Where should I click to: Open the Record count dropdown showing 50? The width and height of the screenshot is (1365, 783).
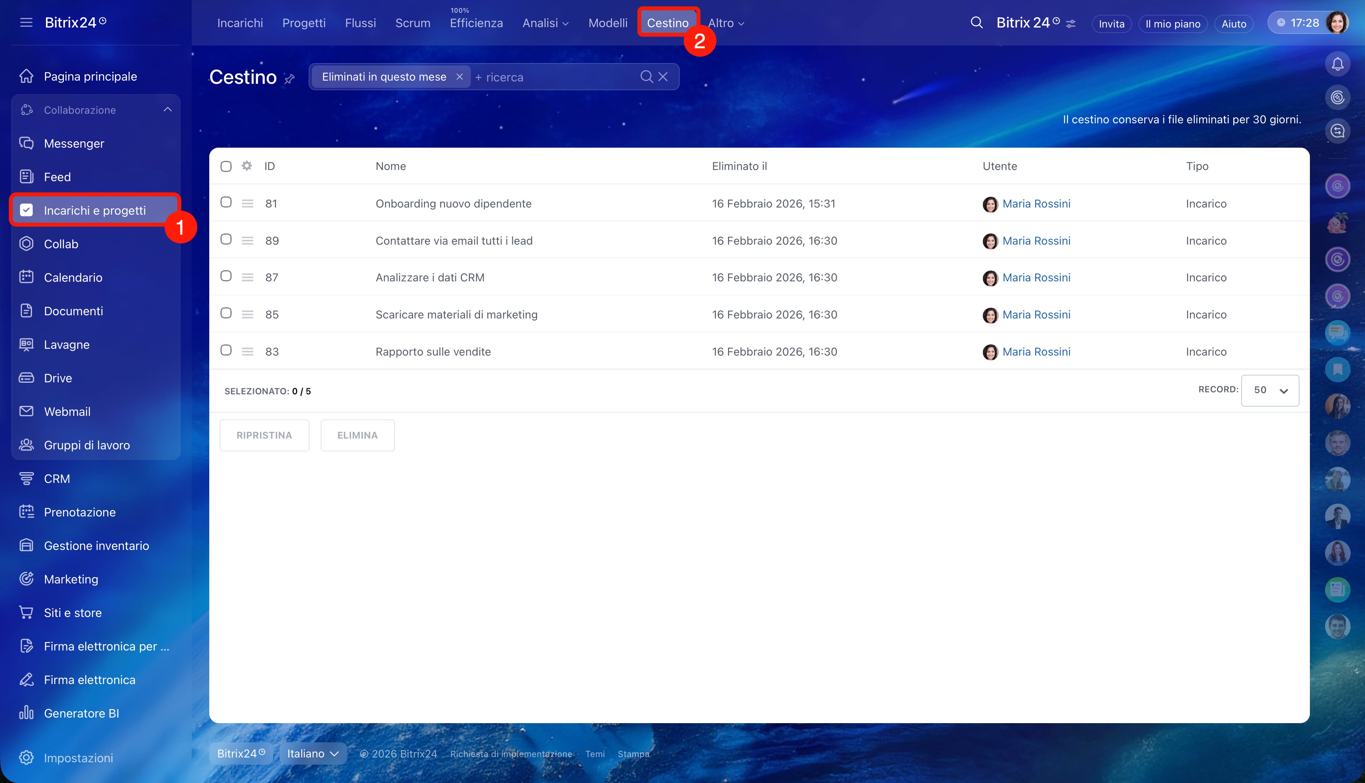1270,390
